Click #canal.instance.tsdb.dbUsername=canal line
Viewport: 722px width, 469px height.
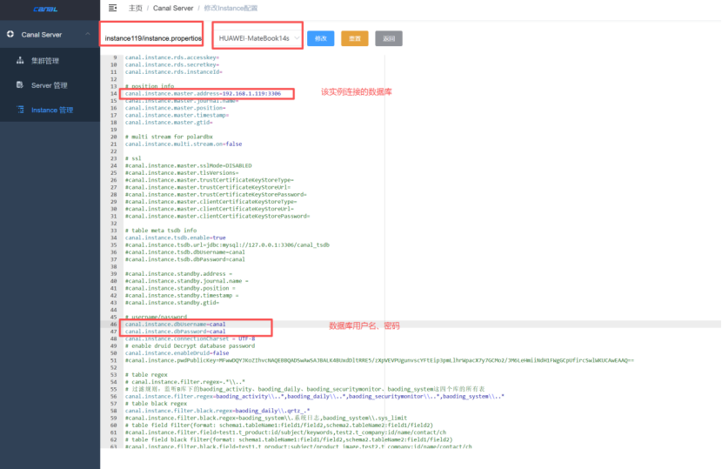[x=184, y=252]
